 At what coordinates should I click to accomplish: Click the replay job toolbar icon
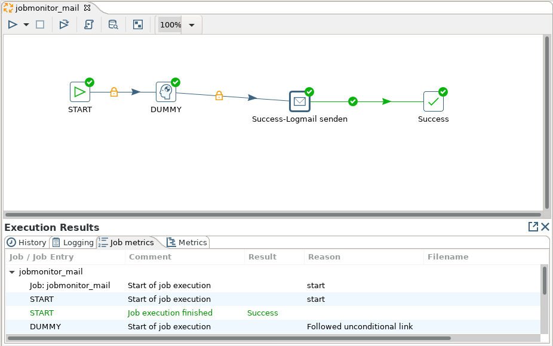[64, 24]
